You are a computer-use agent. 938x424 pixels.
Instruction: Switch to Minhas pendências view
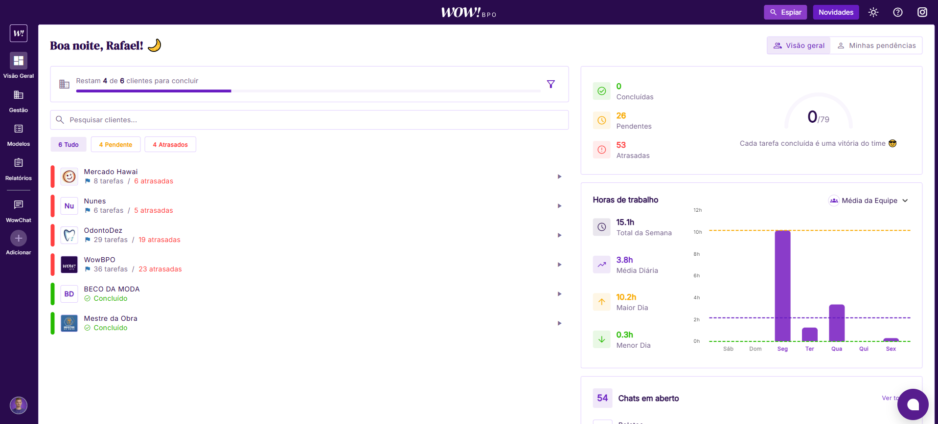point(876,45)
